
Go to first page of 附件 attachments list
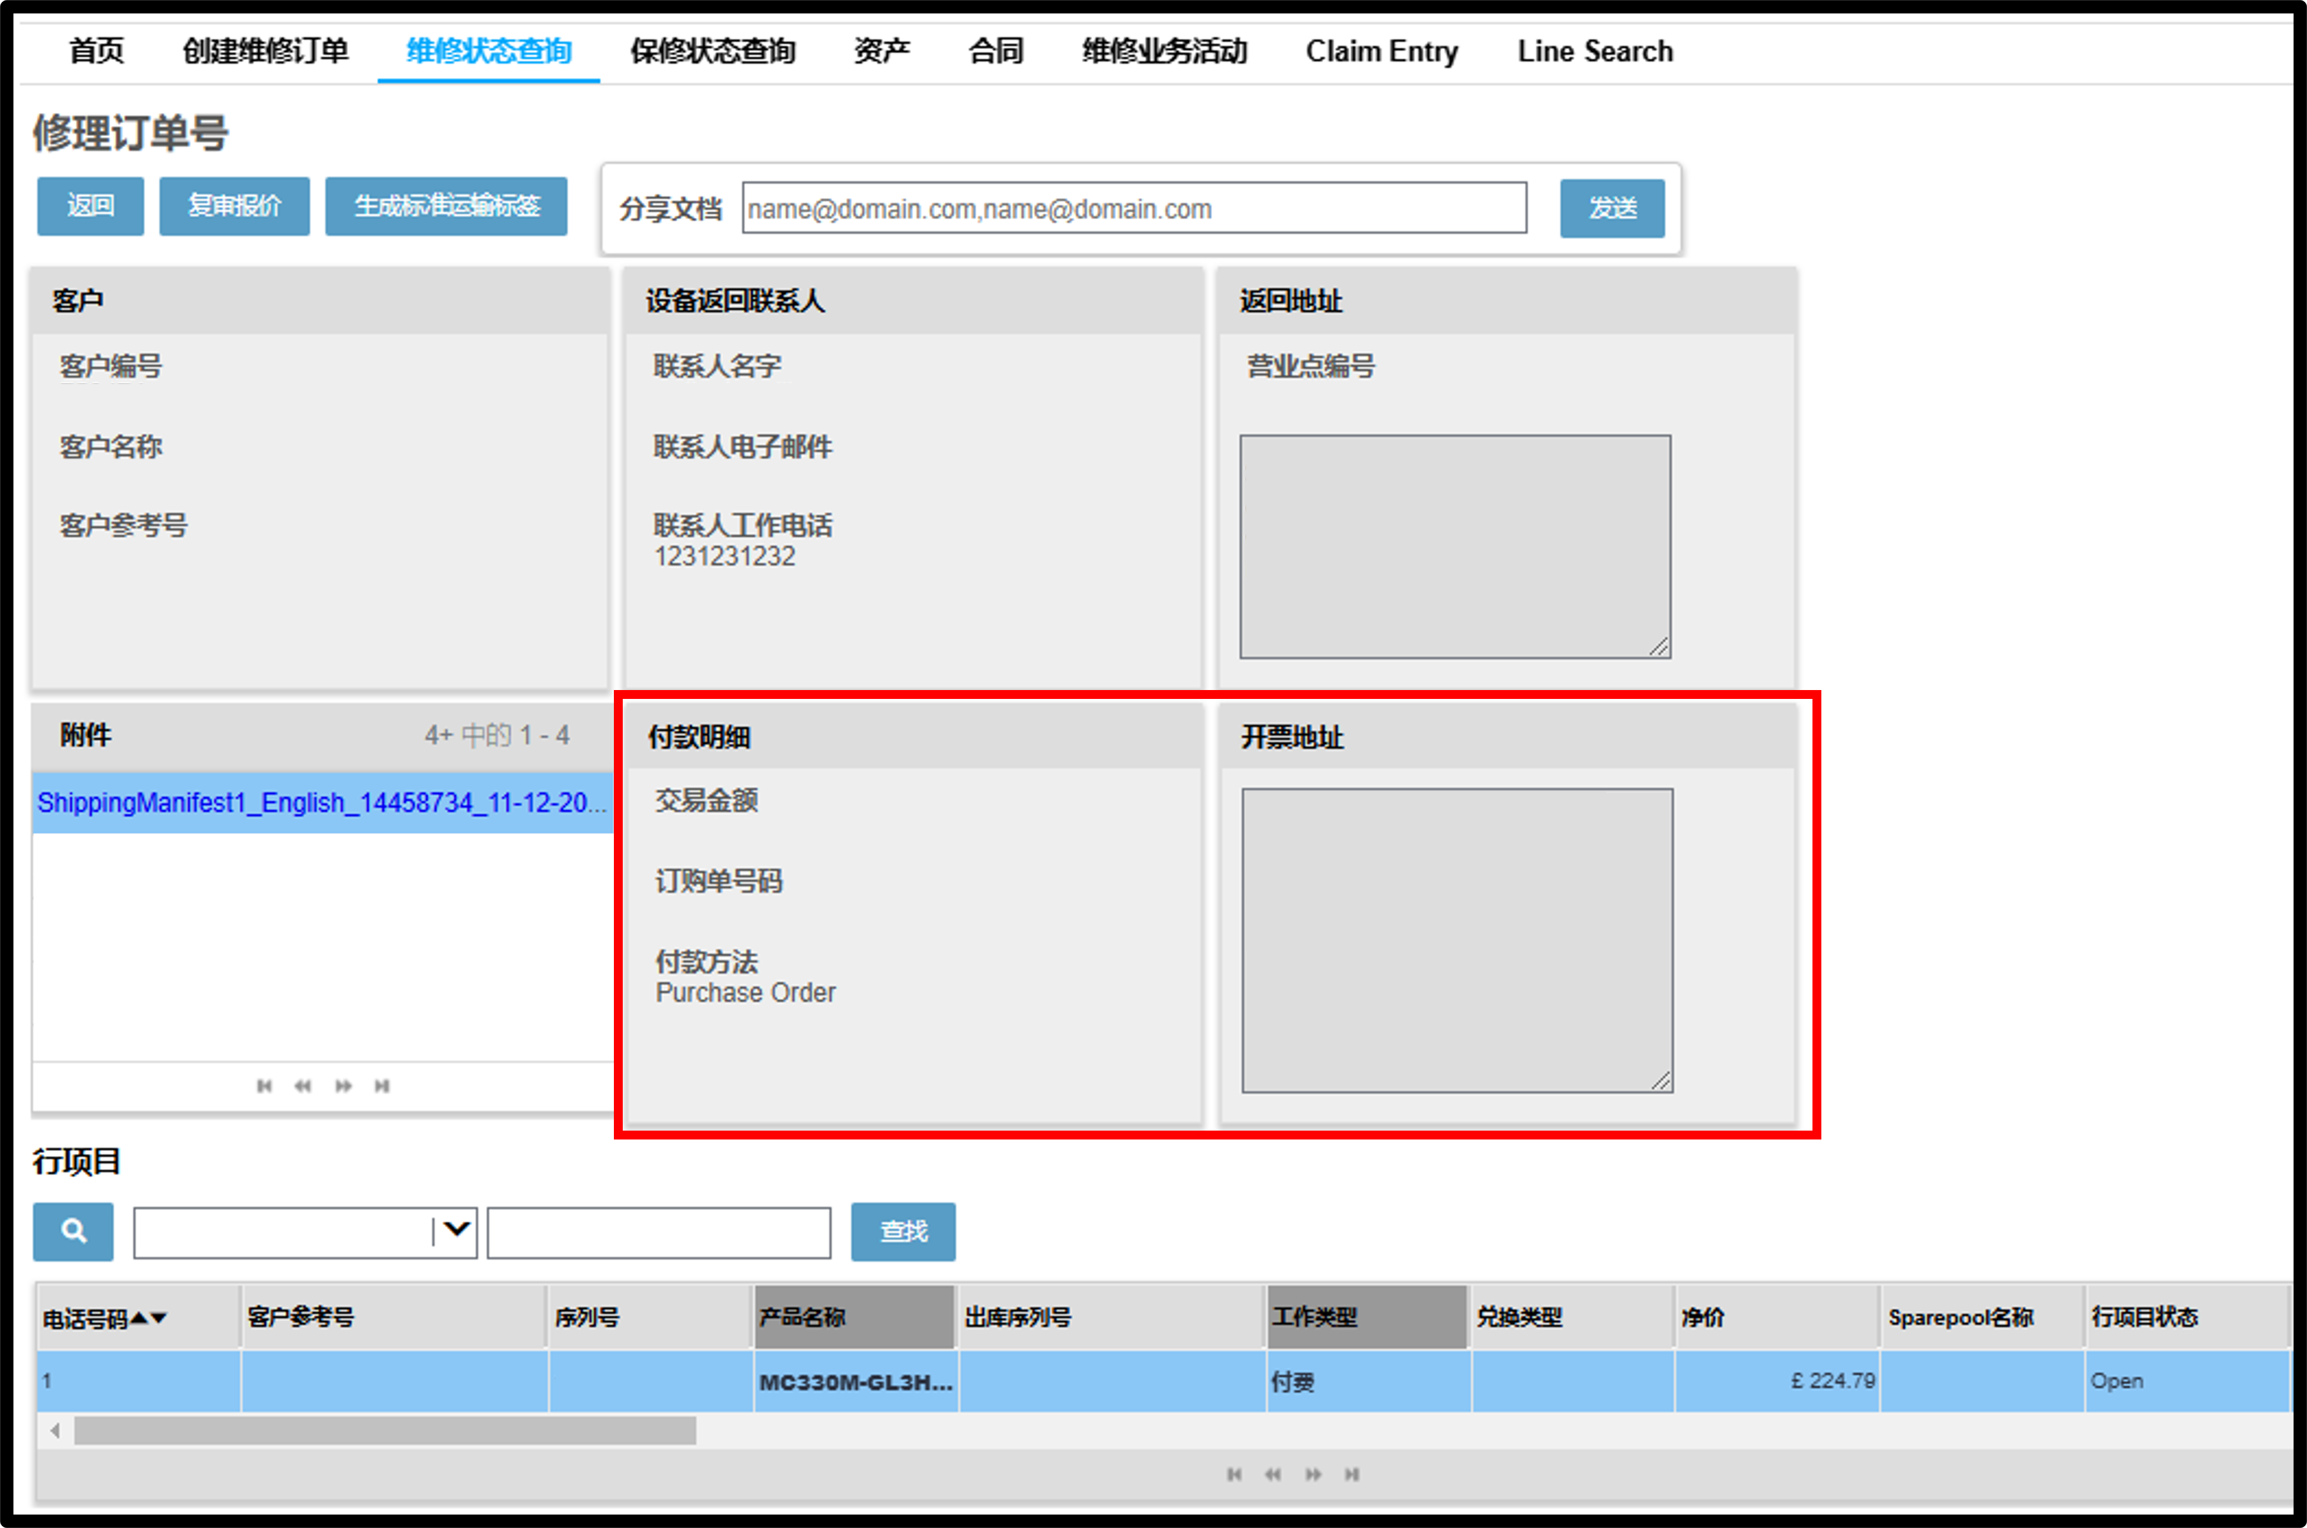click(x=264, y=1086)
